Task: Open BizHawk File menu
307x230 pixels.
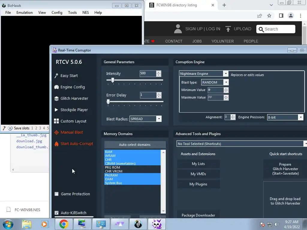Action: click(8, 13)
